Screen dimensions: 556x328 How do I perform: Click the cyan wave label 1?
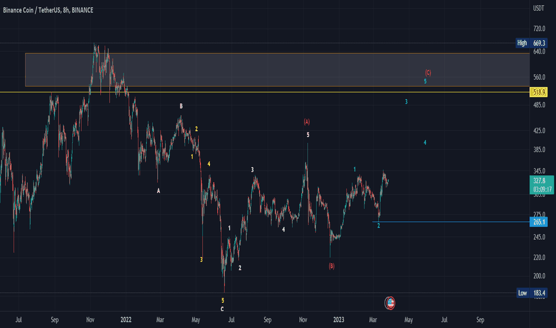coord(354,169)
